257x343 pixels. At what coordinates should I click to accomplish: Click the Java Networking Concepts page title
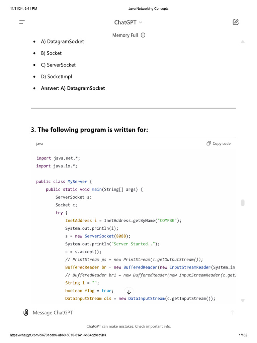pyautogui.click(x=148, y=9)
